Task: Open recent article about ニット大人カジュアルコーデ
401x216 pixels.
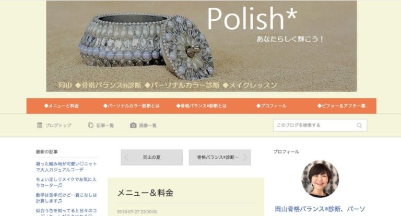Action: click(x=66, y=167)
